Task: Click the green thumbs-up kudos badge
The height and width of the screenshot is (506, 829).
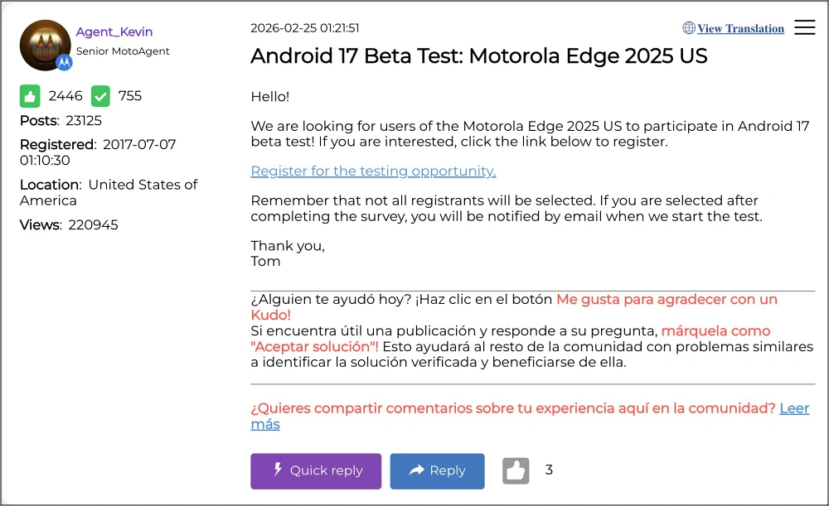Action: tap(30, 96)
